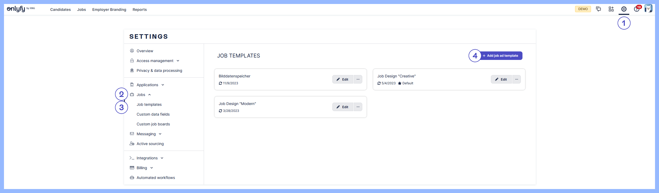The height and width of the screenshot is (193, 659).
Task: Edit the Bilddatenspeicher template
Action: (x=343, y=79)
